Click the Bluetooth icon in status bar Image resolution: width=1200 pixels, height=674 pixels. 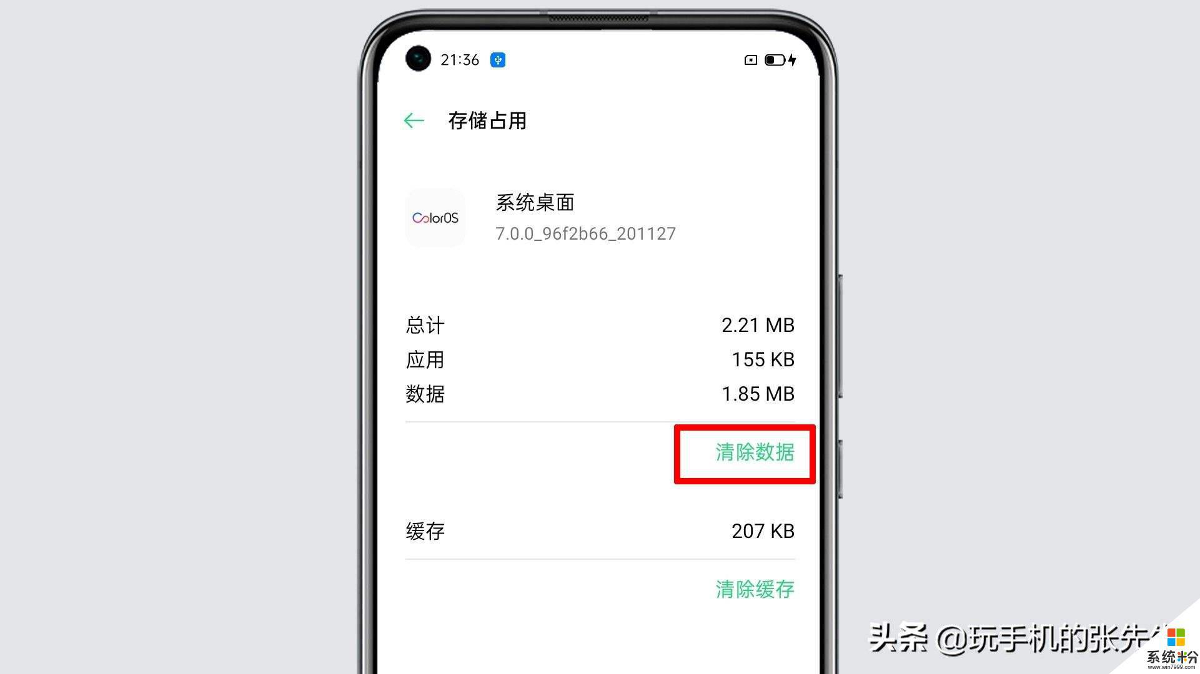click(498, 60)
